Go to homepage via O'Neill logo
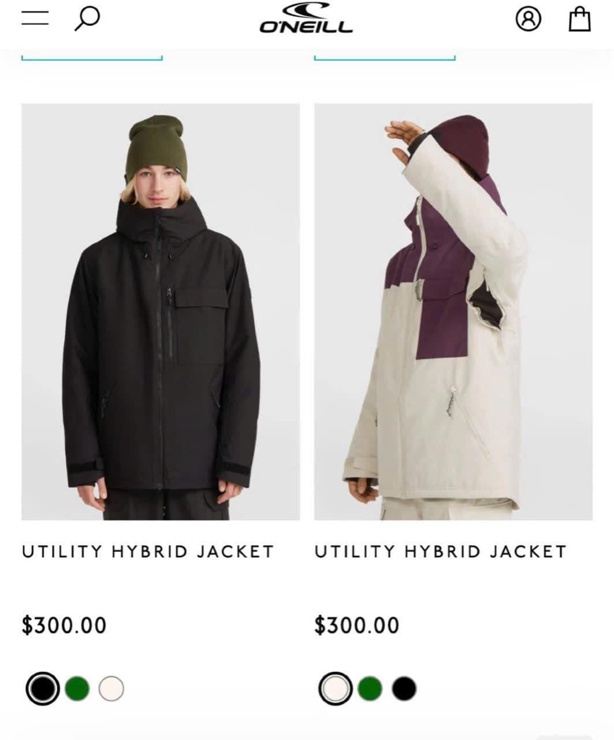The image size is (614, 740). tap(306, 18)
